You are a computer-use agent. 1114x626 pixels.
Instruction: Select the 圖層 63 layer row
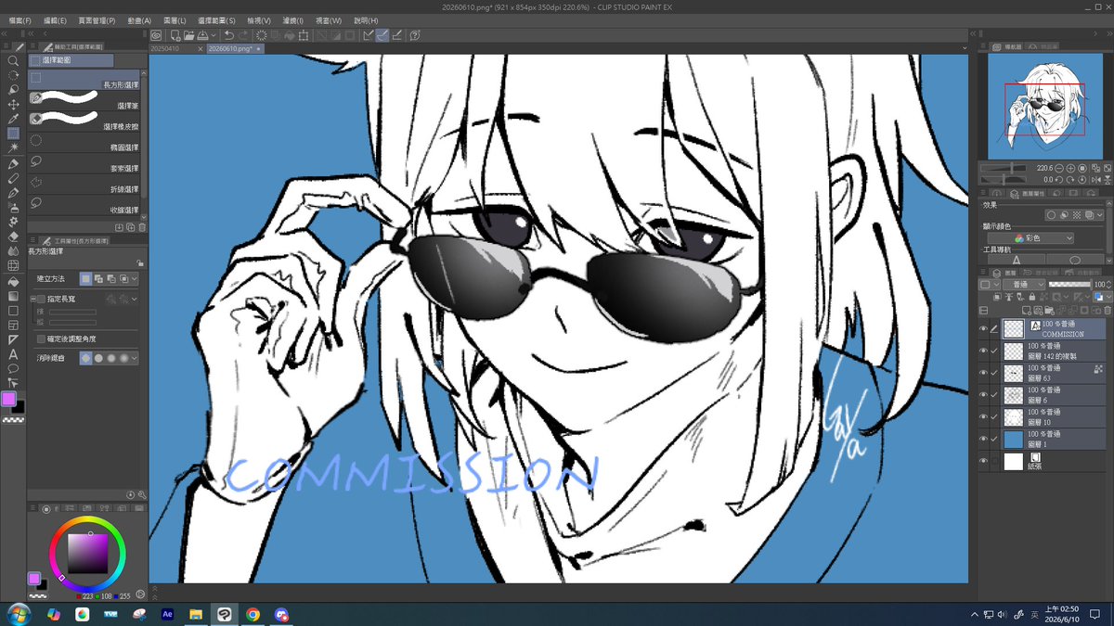pyautogui.click(x=1054, y=373)
